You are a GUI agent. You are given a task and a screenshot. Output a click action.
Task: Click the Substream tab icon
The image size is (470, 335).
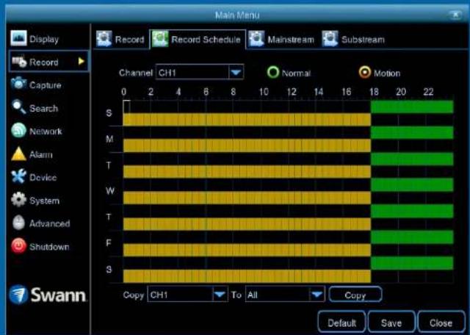click(x=330, y=39)
